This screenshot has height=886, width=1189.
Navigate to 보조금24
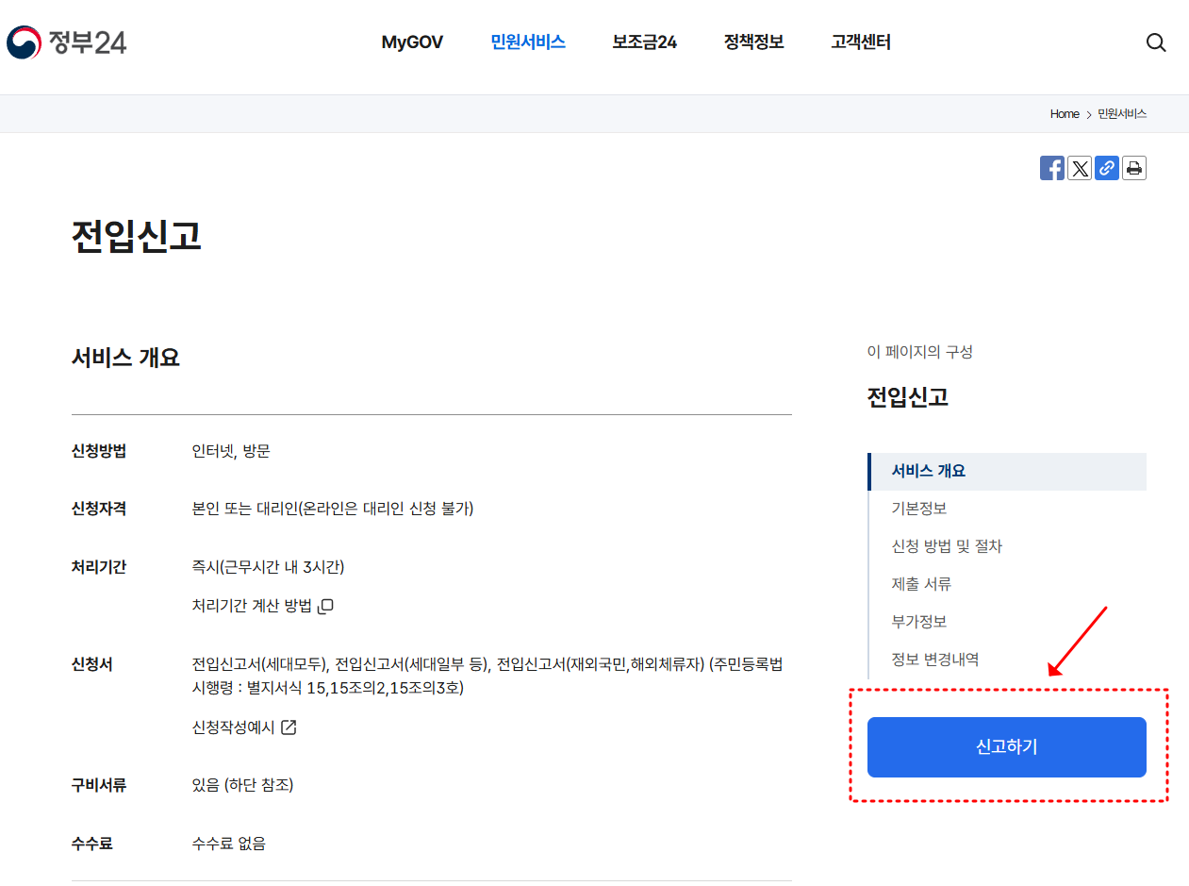tap(643, 42)
